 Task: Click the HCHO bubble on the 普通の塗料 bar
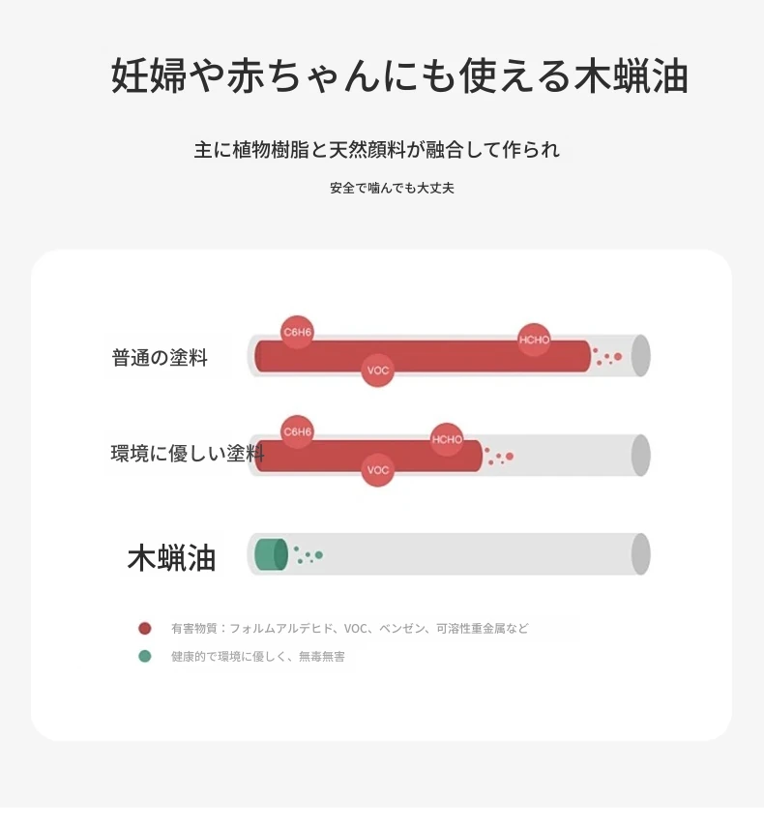point(534,340)
